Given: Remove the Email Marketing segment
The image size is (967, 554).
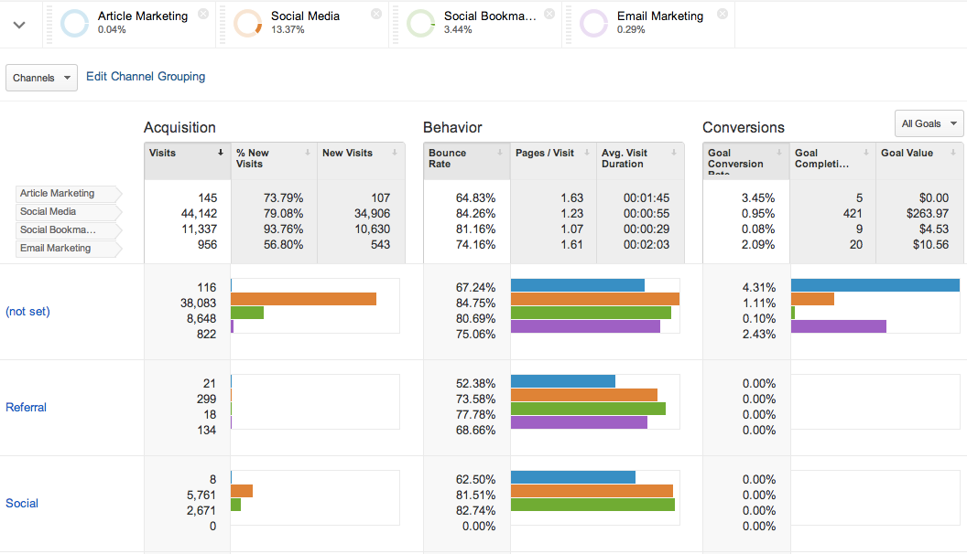Looking at the screenshot, I should pos(723,14).
